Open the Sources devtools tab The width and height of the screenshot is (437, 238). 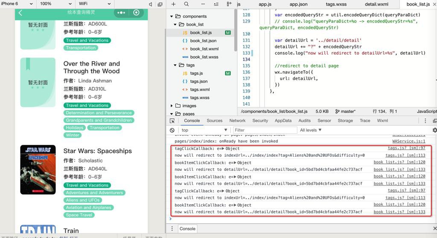[x=215, y=120]
